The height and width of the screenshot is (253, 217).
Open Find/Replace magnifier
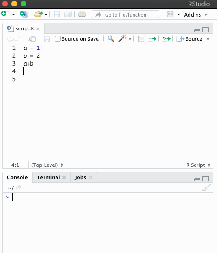[111, 39]
